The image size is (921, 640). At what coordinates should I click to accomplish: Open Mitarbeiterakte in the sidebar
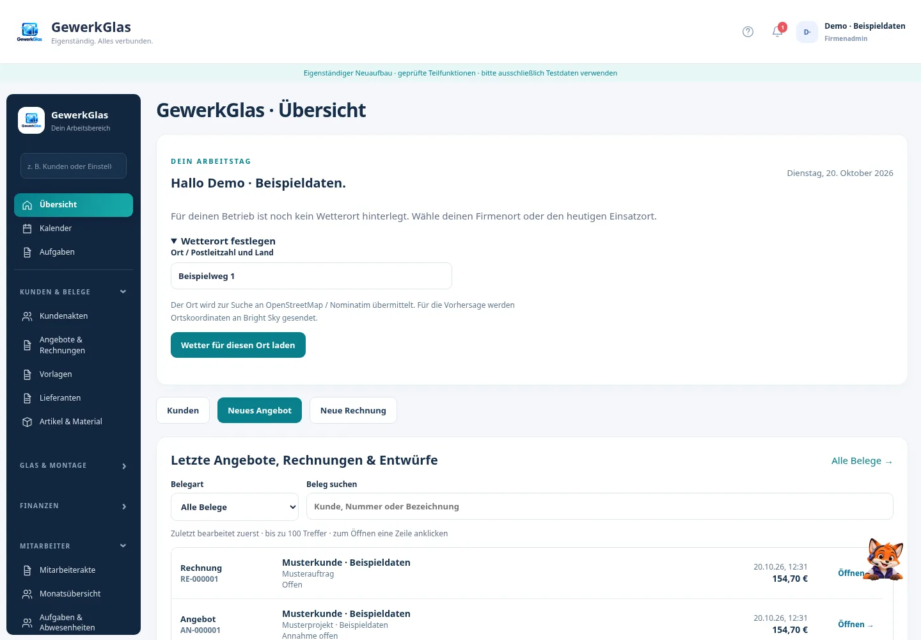74,570
